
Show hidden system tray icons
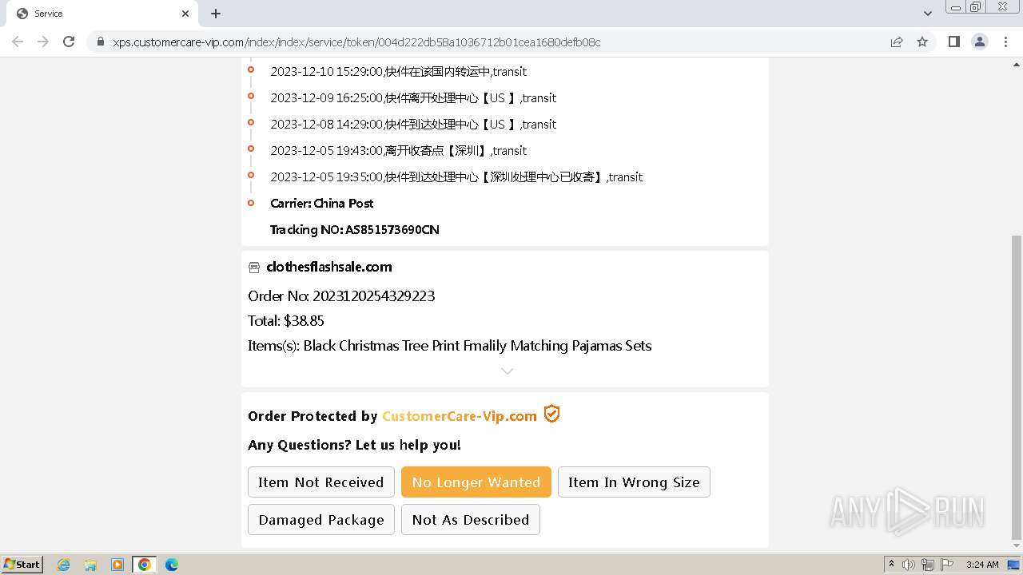coord(891,565)
